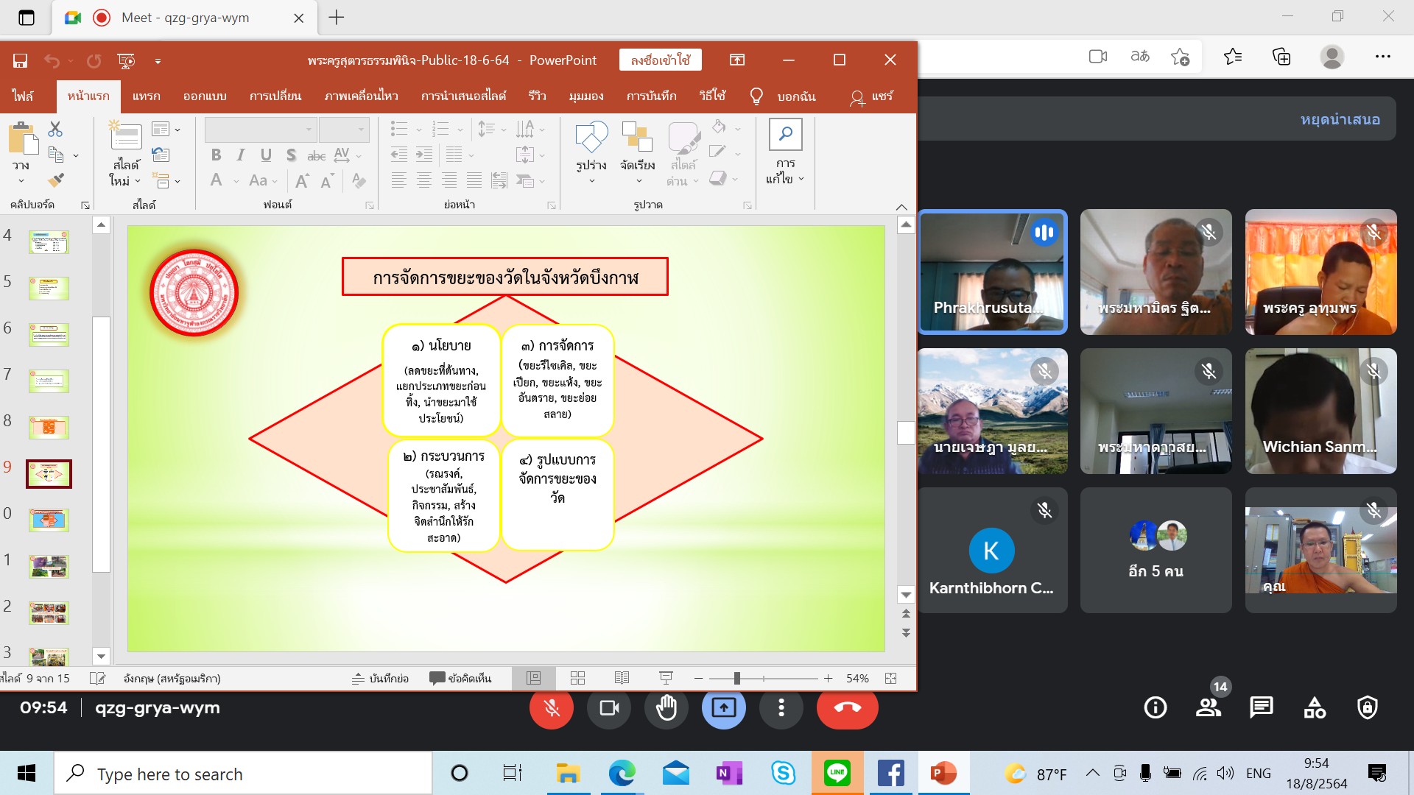The height and width of the screenshot is (795, 1414).
Task: Start slideshow view from status bar
Action: [666, 678]
